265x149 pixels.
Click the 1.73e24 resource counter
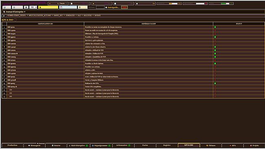(58, 3)
